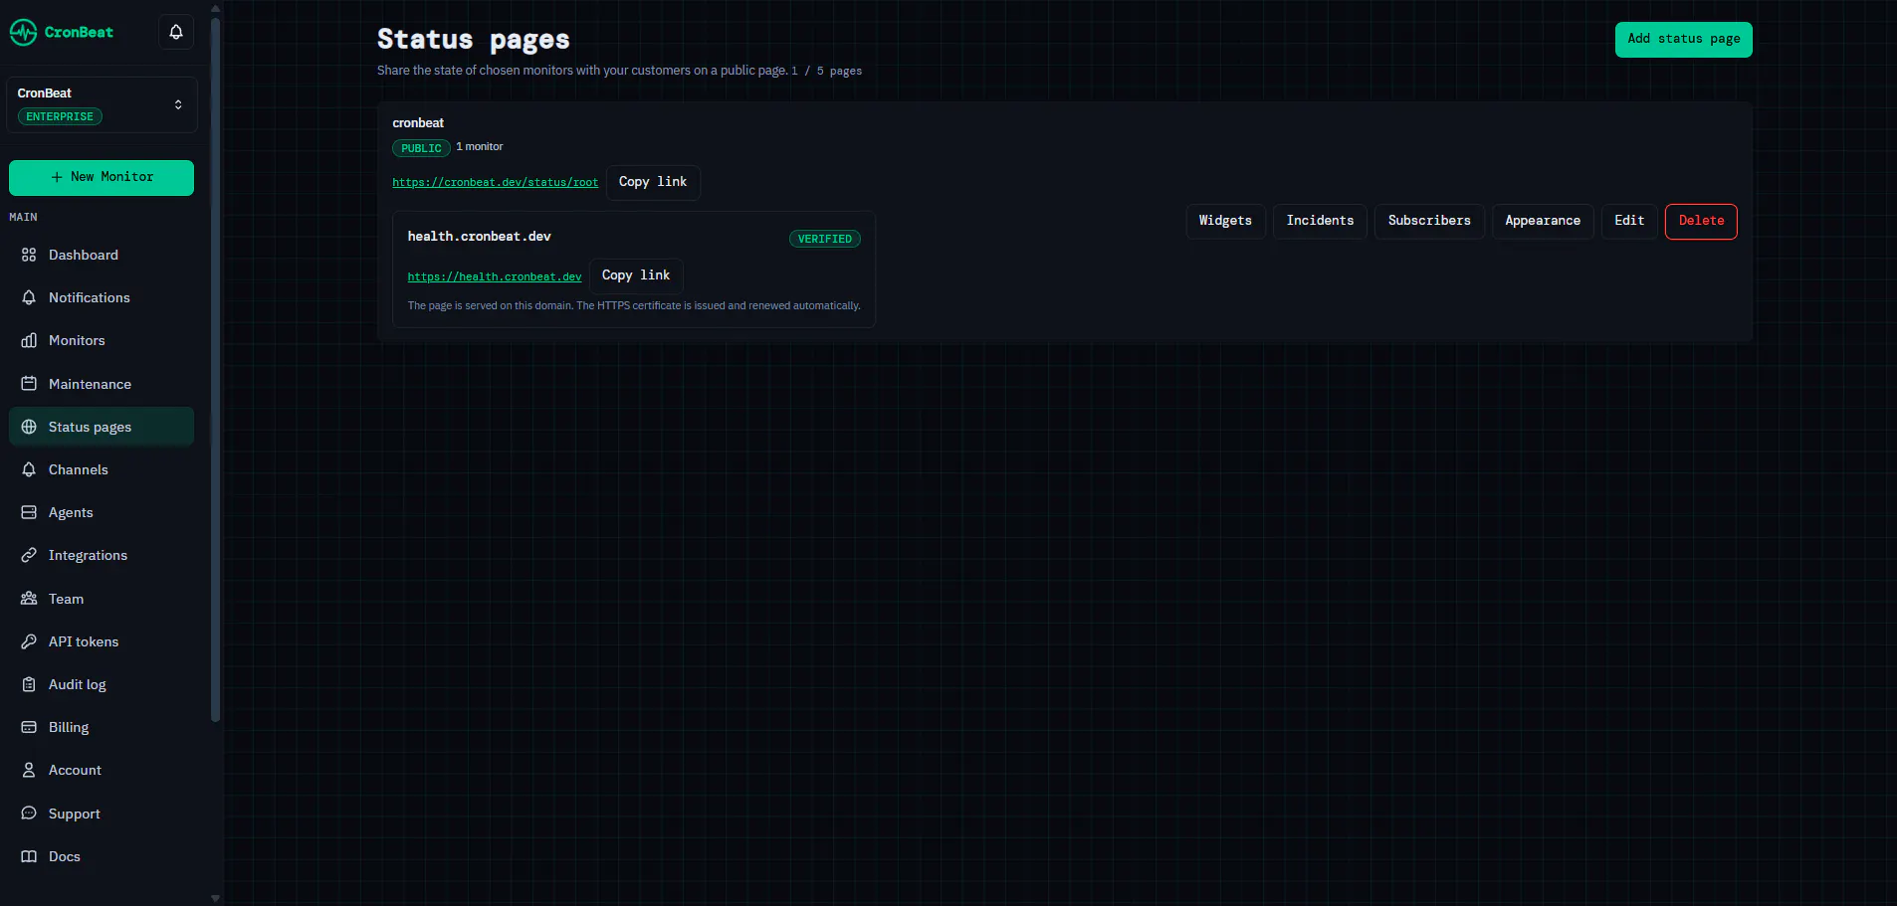This screenshot has width=1897, height=906.
Task: Click the Monitors bar chart icon
Action: (29, 340)
